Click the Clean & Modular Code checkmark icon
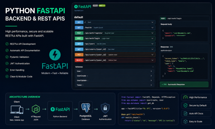The image size is (215, 129). (x=7, y=76)
